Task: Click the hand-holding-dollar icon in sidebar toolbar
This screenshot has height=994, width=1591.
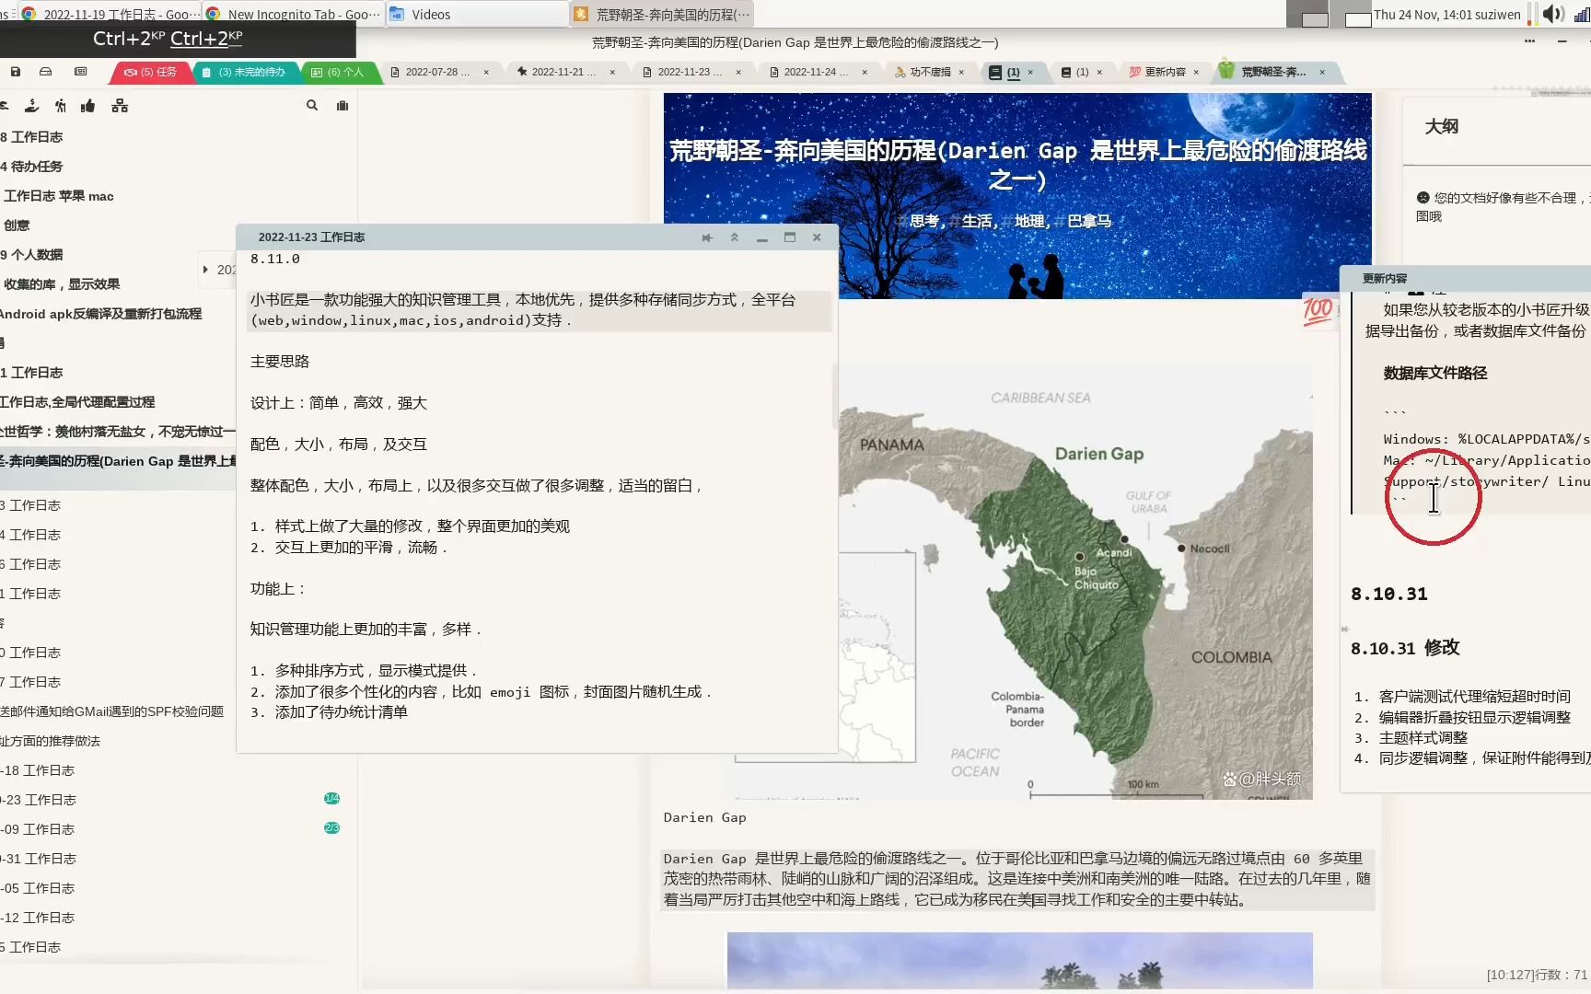Action: [x=31, y=106]
